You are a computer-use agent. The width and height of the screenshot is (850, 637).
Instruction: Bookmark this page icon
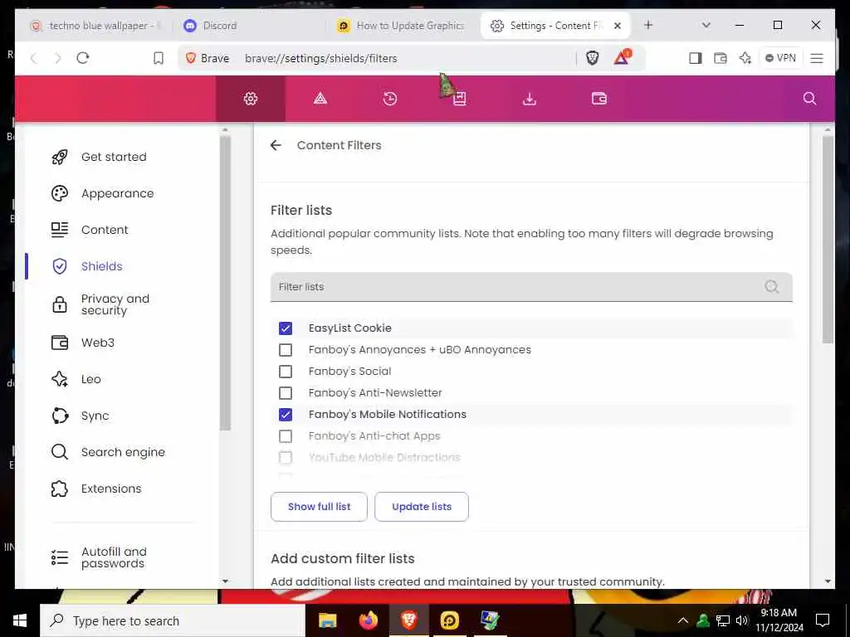159,58
